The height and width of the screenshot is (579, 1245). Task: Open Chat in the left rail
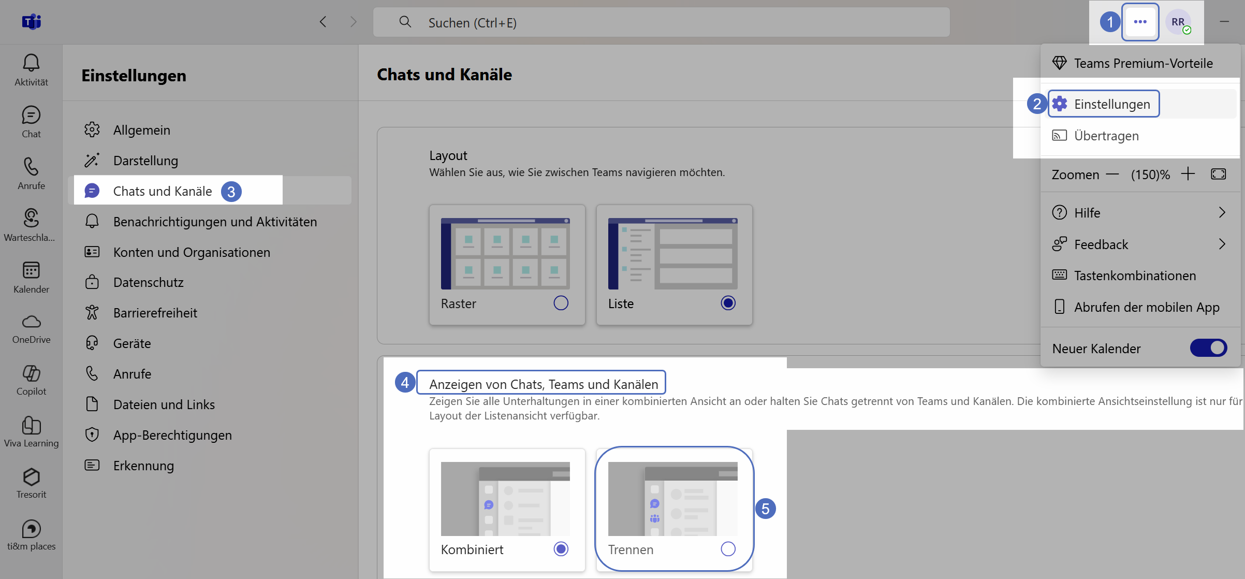coord(31,122)
